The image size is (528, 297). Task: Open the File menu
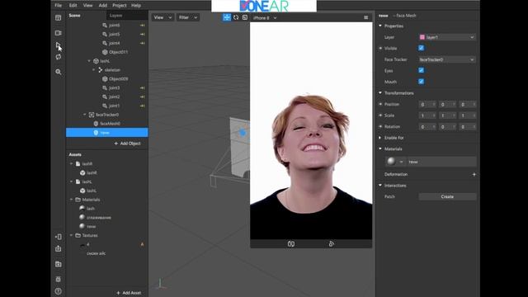(x=59, y=6)
